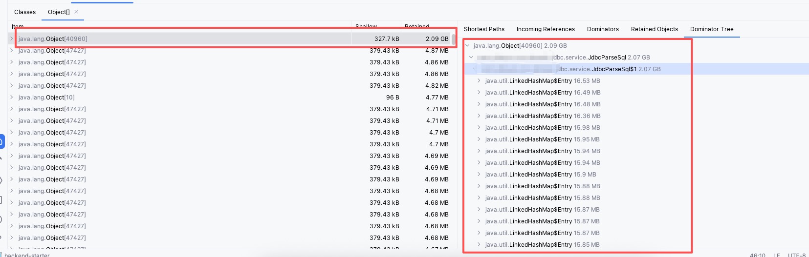
Task: Click the highlighted blue sidebar tool icon
Action: 1,142
